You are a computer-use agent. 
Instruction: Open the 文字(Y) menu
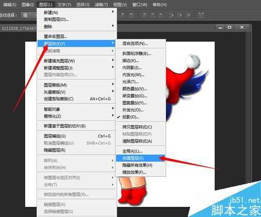pos(64,5)
